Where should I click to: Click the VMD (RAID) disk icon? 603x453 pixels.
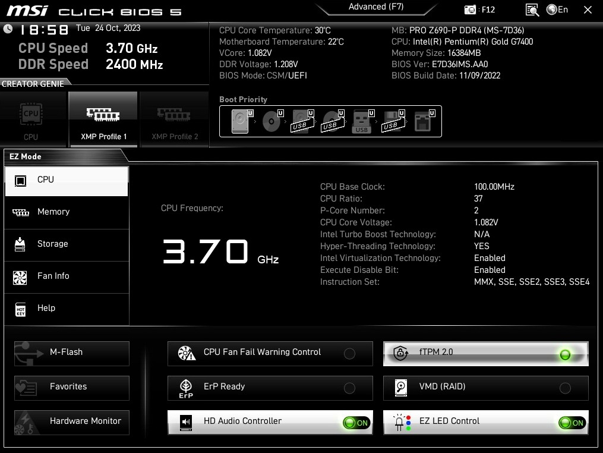pos(401,388)
